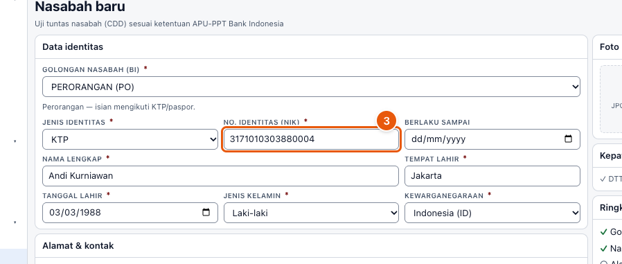The image size is (622, 264).
Task: Click the text 'Perorangan — isian mengikuti KTP/paspor.'
Action: 118,107
